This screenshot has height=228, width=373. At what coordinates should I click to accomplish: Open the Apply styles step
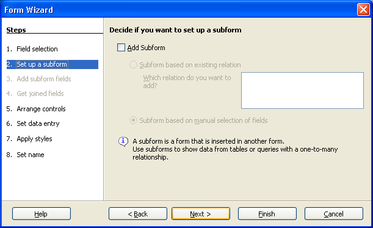point(34,139)
